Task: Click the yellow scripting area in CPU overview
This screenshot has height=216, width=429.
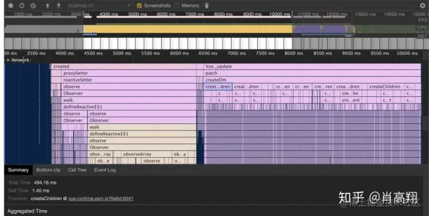Action: click(x=188, y=29)
